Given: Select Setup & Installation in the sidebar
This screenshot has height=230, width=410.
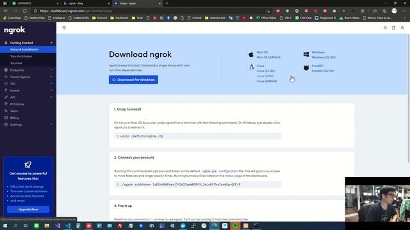Looking at the screenshot, I should pos(28,50).
